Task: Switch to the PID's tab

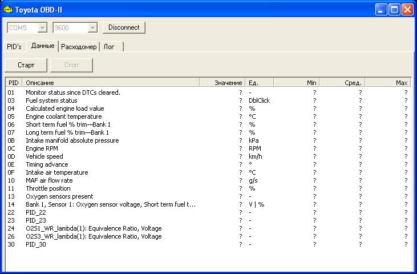Action: tap(14, 46)
